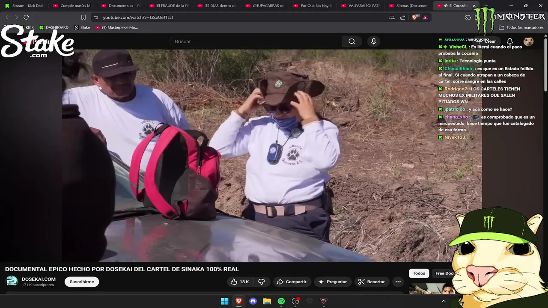Click chat user lorita
The width and height of the screenshot is (548, 308).
click(x=450, y=61)
